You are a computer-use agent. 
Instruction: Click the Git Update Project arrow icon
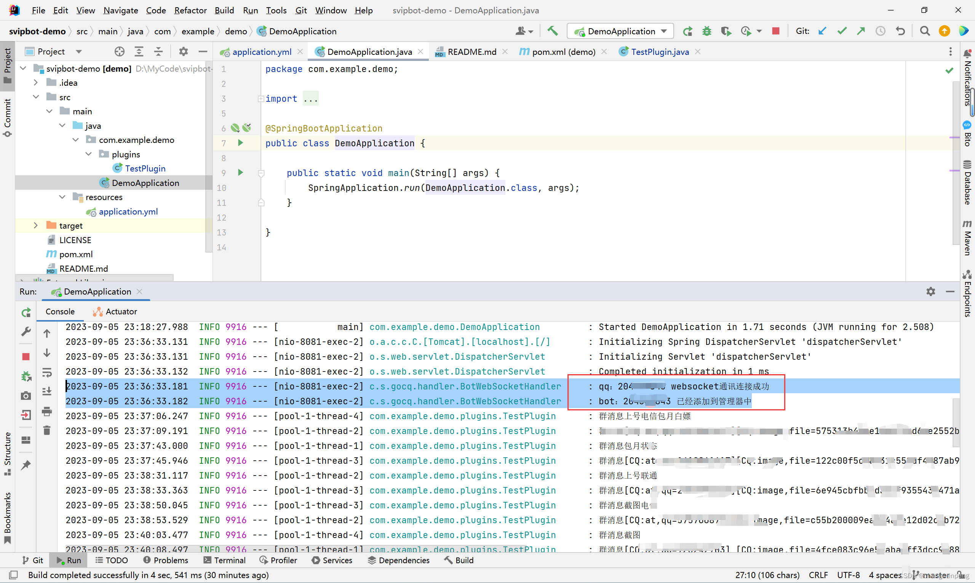pos(822,31)
